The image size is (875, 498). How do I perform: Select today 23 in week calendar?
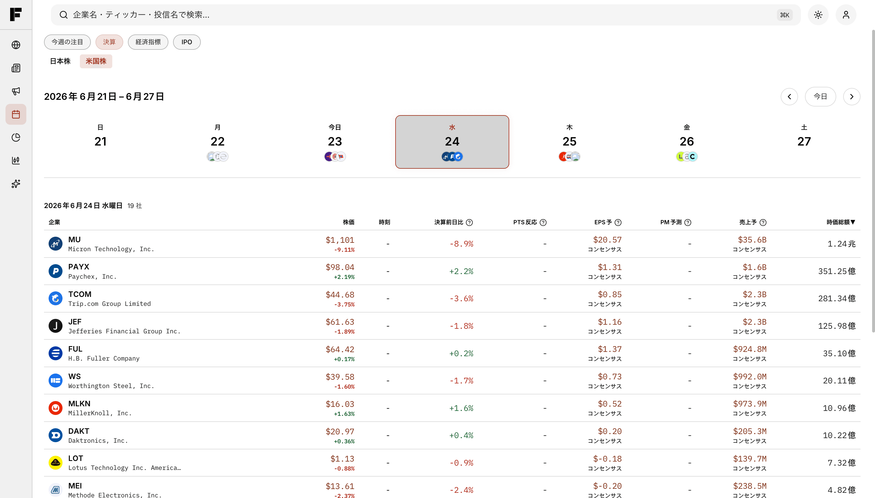pyautogui.click(x=335, y=142)
